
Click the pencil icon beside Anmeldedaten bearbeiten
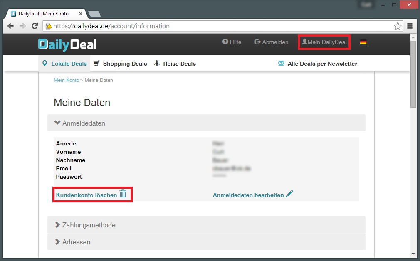pyautogui.click(x=289, y=194)
